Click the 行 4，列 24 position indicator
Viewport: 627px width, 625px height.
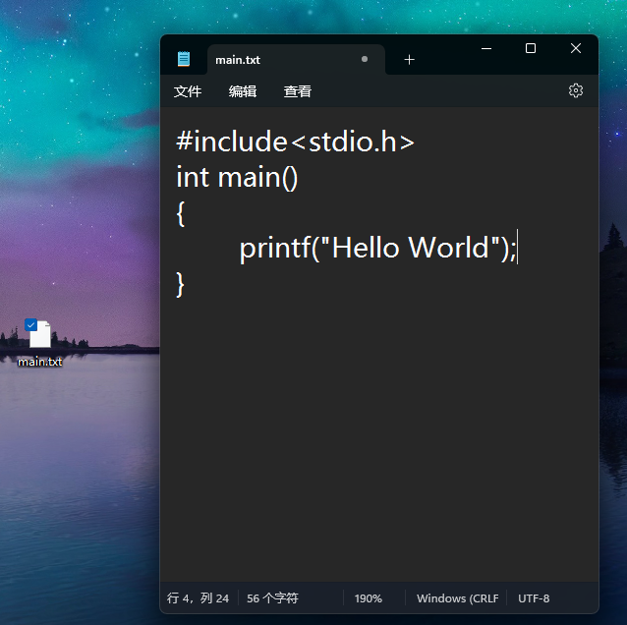coord(199,597)
